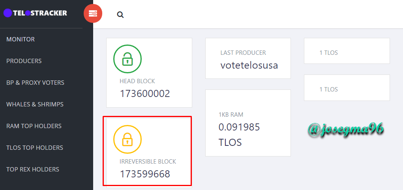Open the Monitor menu item
The image size is (403, 190).
(21, 39)
